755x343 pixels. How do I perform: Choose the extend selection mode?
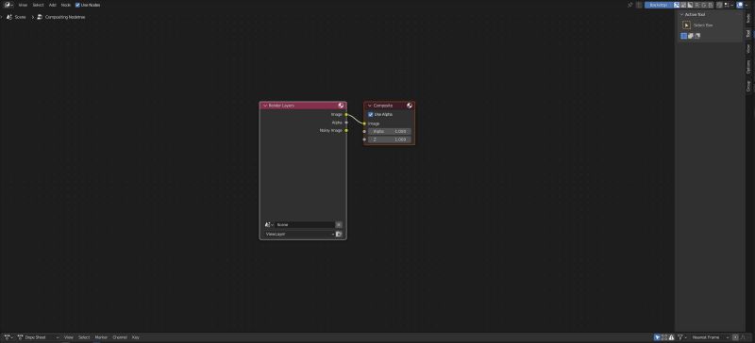pos(691,36)
